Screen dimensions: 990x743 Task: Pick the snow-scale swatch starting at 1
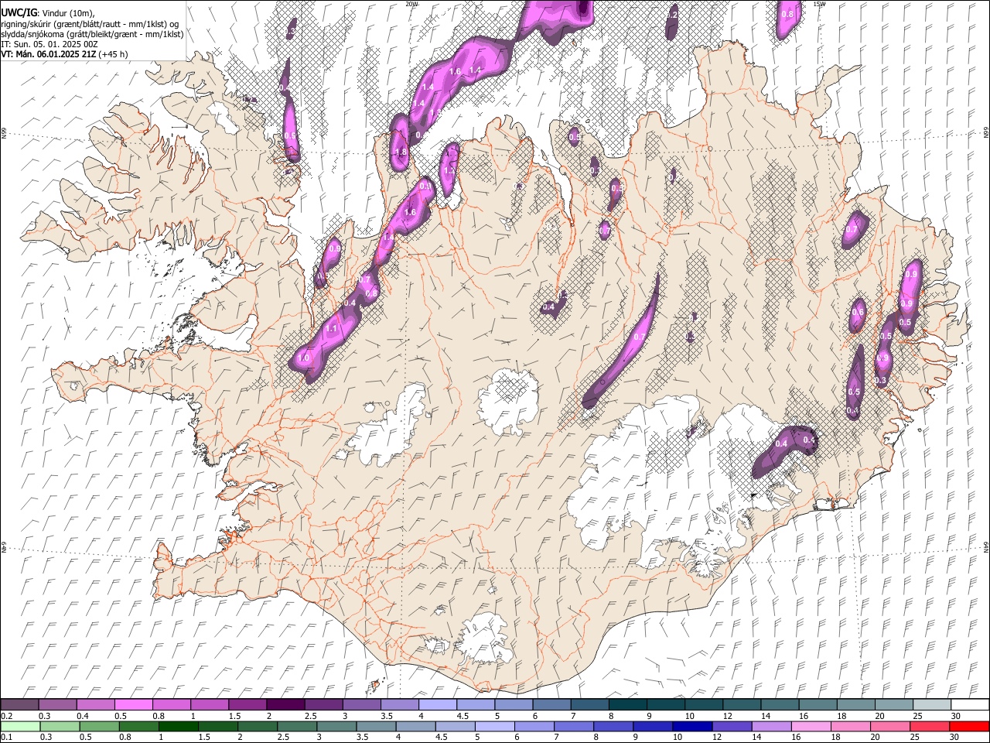(x=209, y=704)
